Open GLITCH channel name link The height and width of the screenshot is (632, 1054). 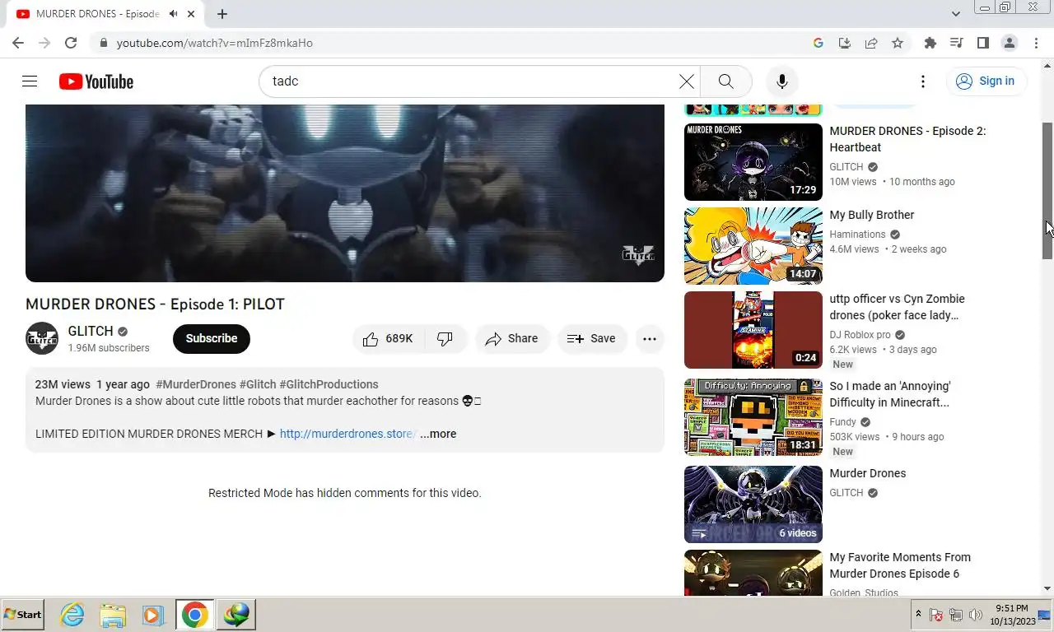[91, 331]
